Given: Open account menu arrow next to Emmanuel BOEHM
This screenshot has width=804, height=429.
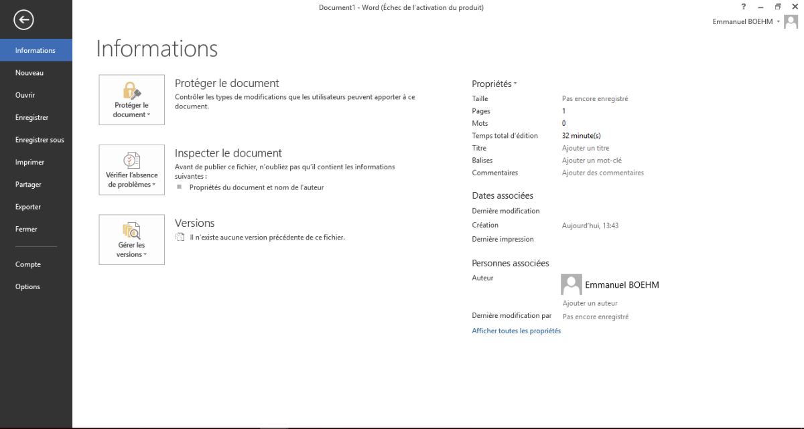Looking at the screenshot, I should (779, 22).
